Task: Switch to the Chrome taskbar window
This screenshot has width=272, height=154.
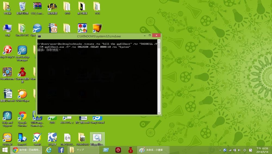Action: pyautogui.click(x=26, y=150)
